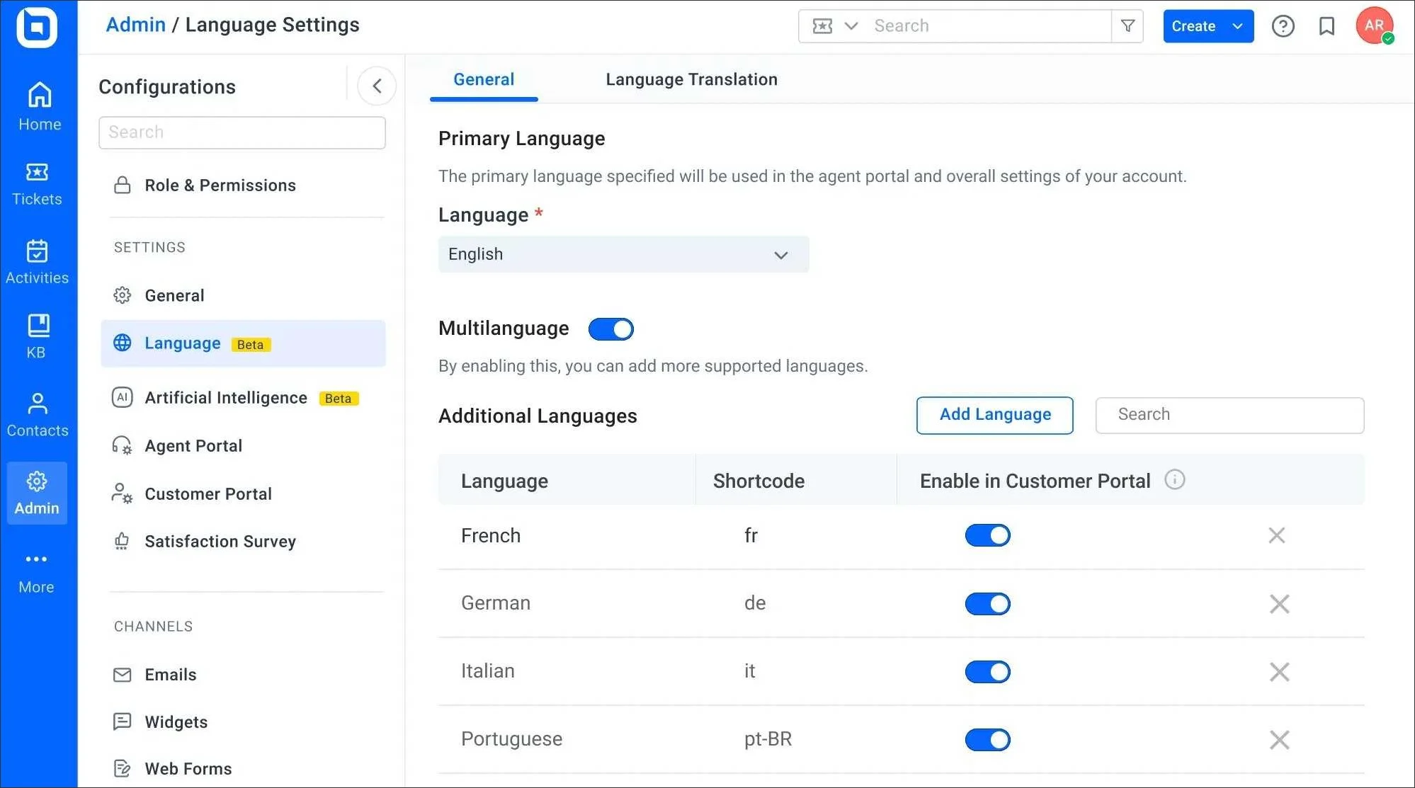The image size is (1415, 788).
Task: Select Artificial Intelligence settings item
Action: click(226, 398)
